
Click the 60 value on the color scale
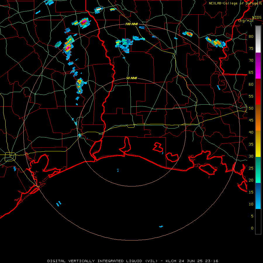tap(251, 84)
